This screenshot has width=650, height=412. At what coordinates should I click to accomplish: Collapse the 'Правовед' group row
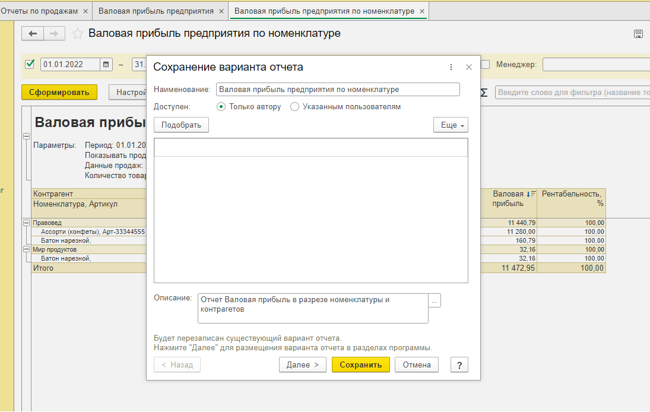click(26, 223)
